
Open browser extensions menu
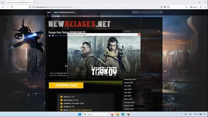[x=201, y=7]
